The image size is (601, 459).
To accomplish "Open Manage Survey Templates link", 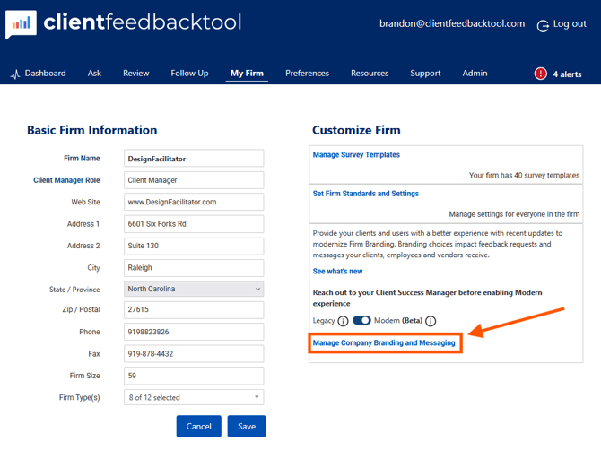I will pos(356,155).
